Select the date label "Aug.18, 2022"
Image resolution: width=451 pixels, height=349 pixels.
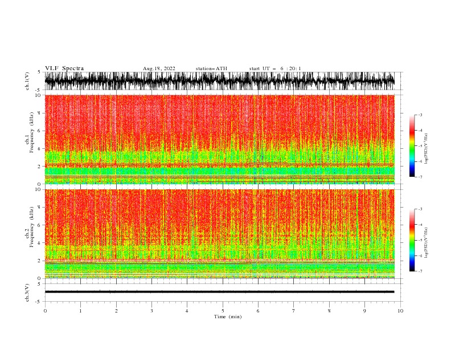pyautogui.click(x=159, y=68)
